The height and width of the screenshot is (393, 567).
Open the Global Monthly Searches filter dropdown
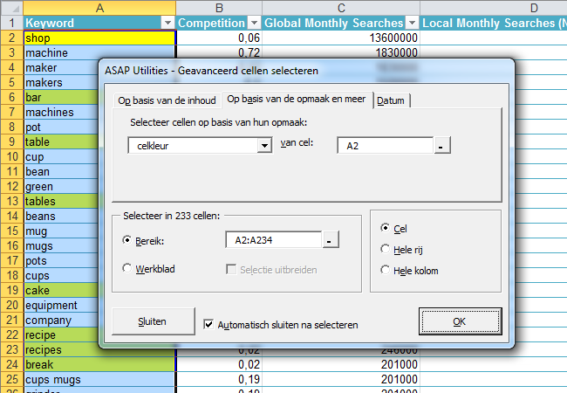(412, 24)
